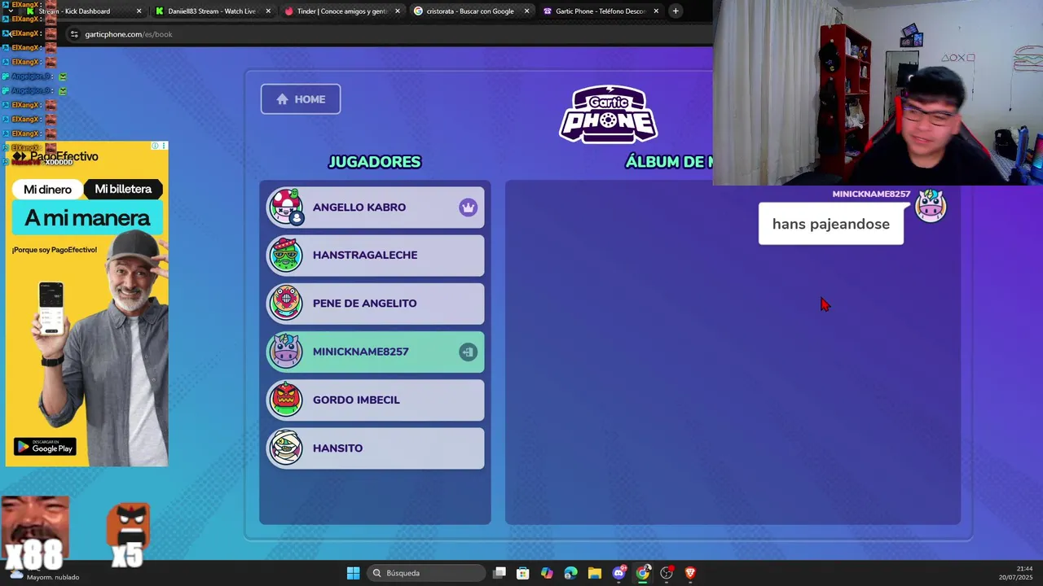The width and height of the screenshot is (1043, 586).
Task: Click the exit icon on MININCKNAME8257 row
Action: pyautogui.click(x=468, y=352)
